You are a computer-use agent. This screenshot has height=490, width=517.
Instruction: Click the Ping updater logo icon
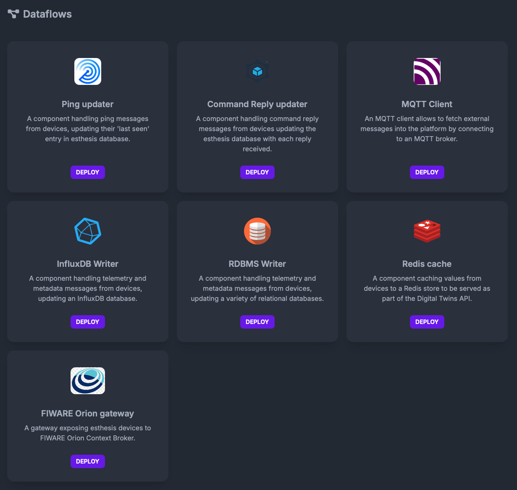tap(88, 71)
